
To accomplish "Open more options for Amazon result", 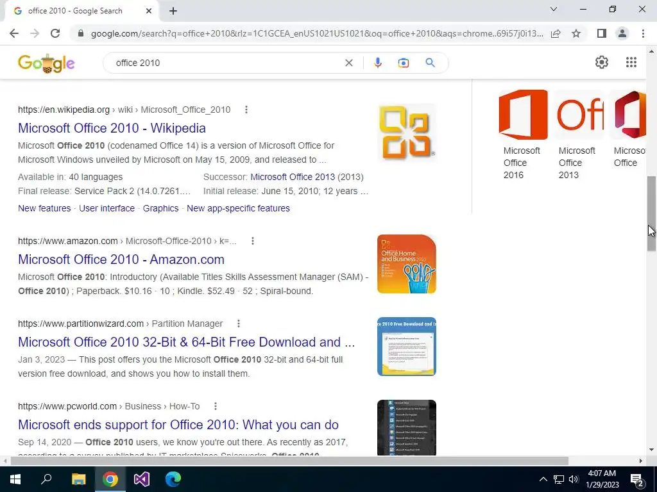I will coord(253,241).
